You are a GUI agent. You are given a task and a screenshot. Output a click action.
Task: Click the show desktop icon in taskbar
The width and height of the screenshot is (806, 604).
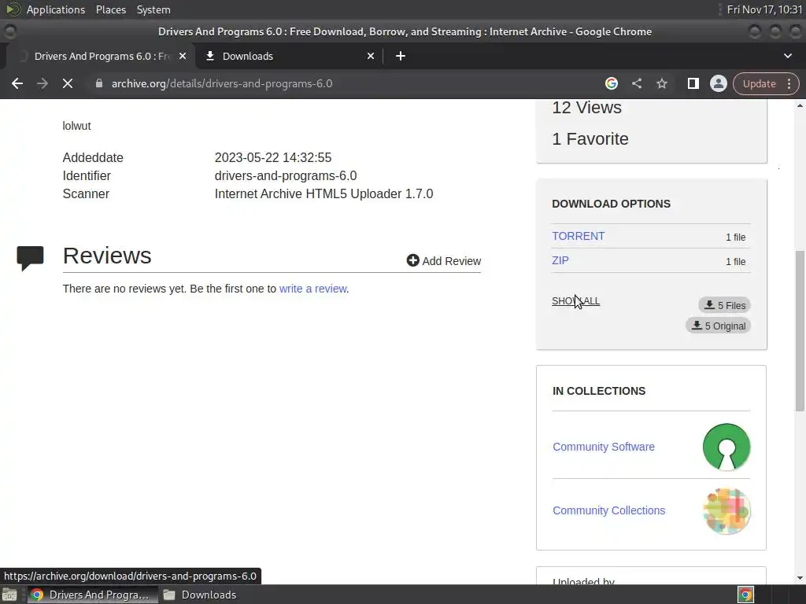[9, 595]
